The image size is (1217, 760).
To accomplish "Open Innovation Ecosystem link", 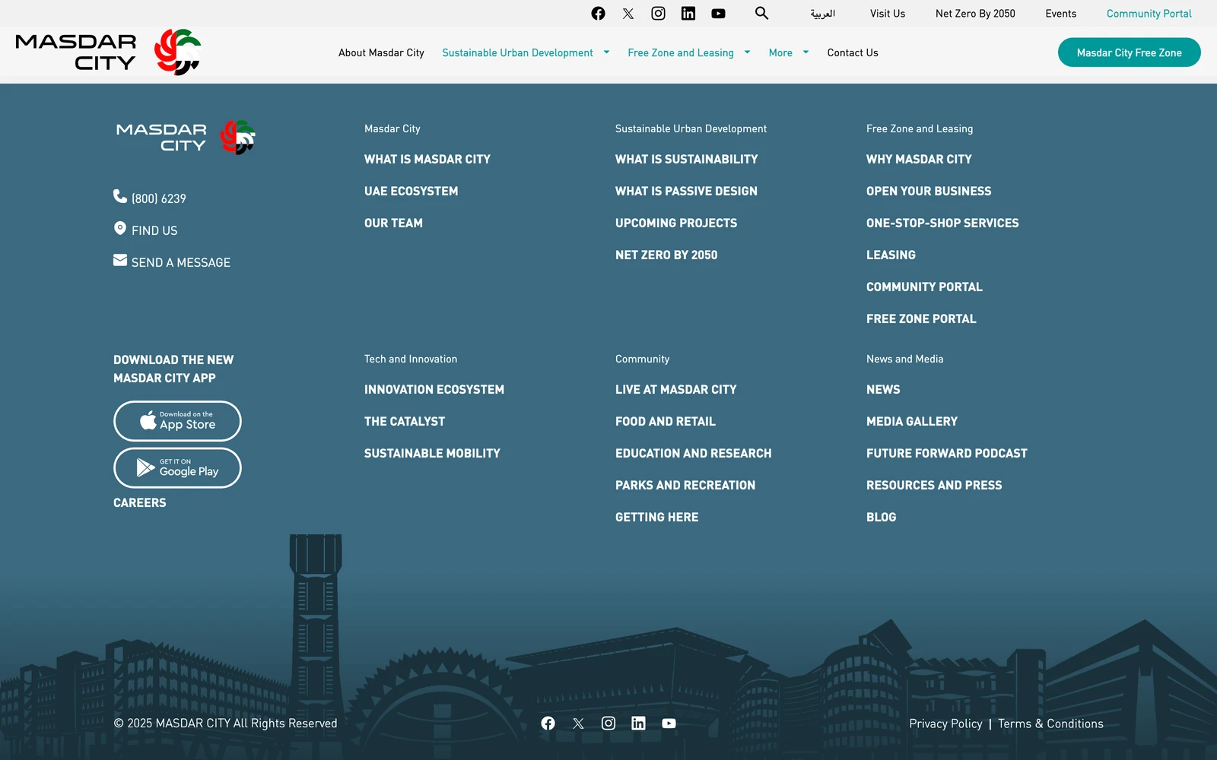I will [434, 389].
